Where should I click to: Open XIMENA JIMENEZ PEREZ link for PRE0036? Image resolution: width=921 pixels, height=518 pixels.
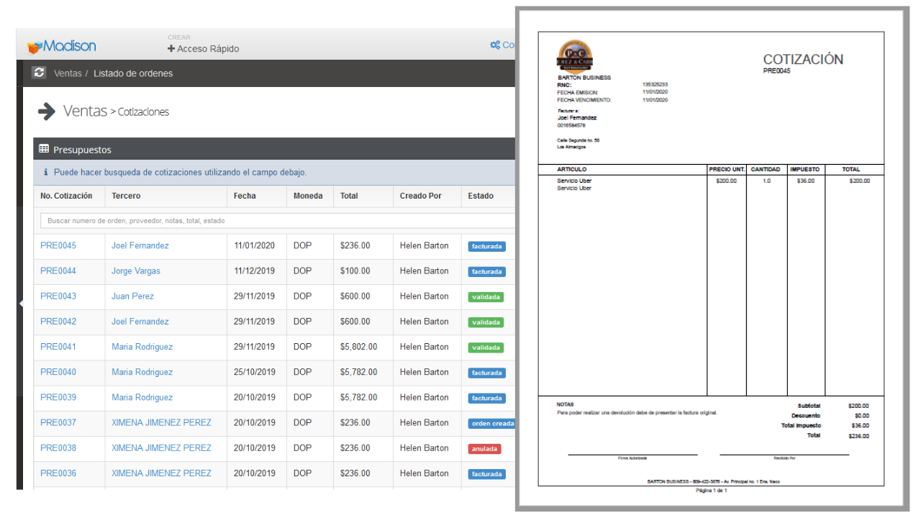tap(161, 473)
